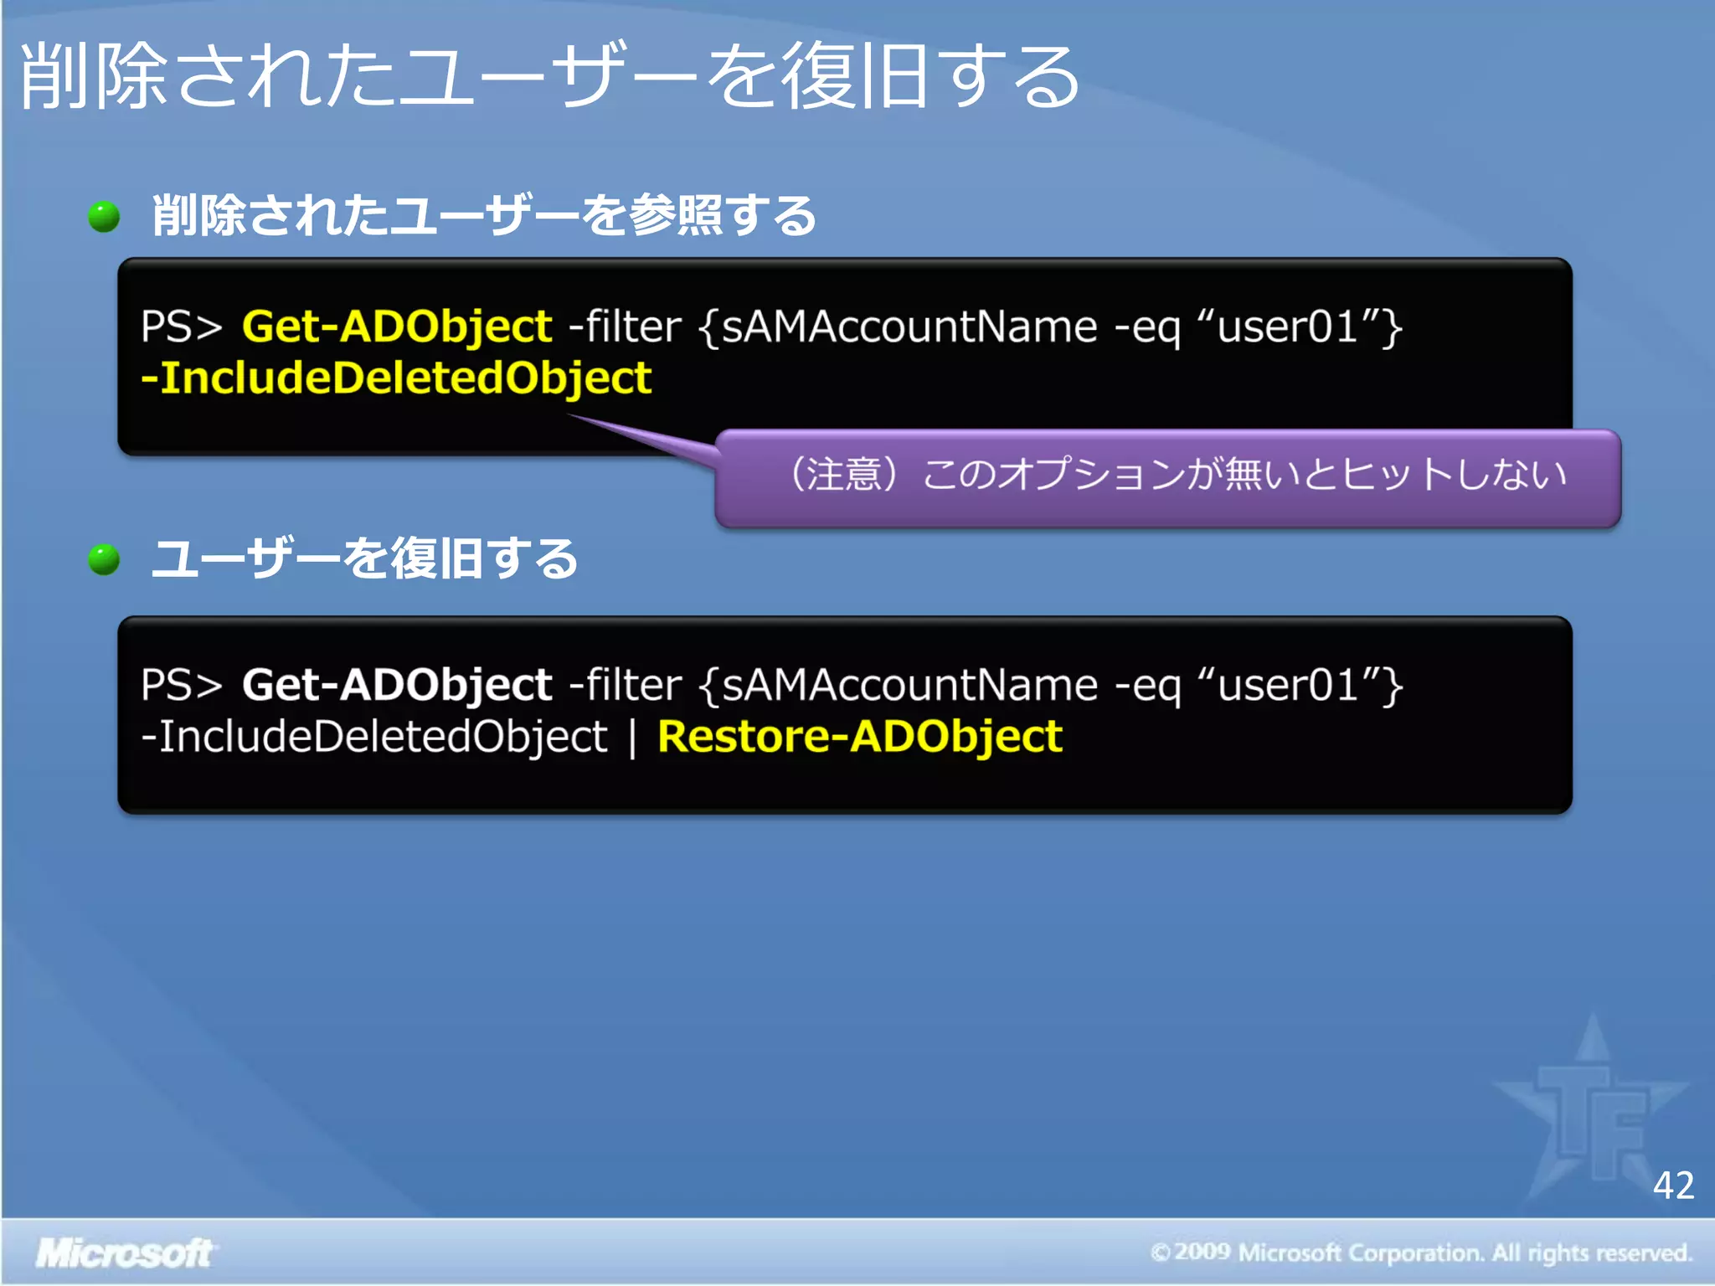Image resolution: width=1715 pixels, height=1286 pixels.
Task: Click the PS> prompt in the first code box
Action: pyautogui.click(x=182, y=327)
